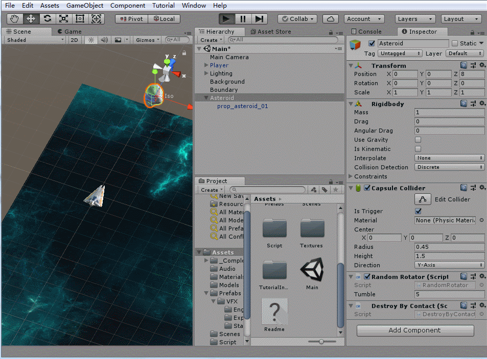Select the Rotate tool
The width and height of the screenshot is (487, 359).
point(47,19)
